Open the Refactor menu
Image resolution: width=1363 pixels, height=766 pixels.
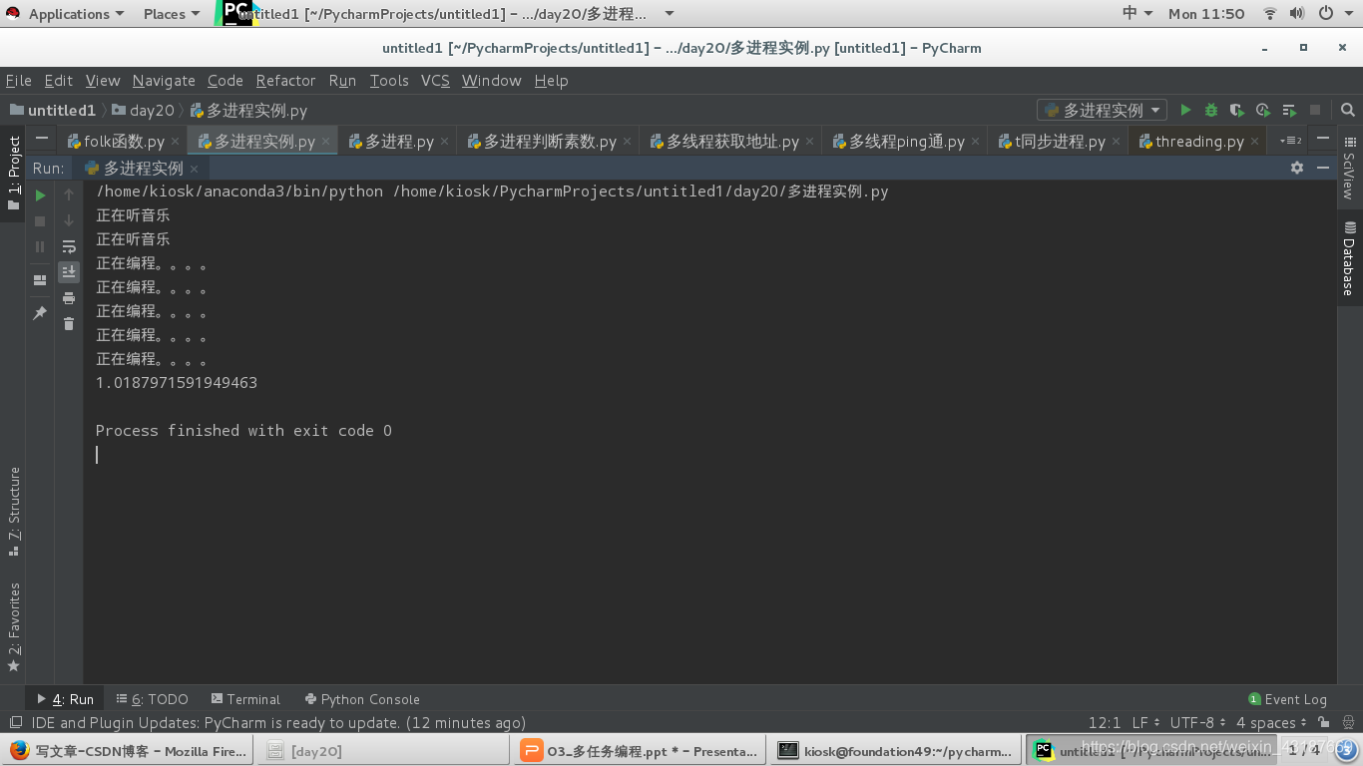pyautogui.click(x=285, y=81)
